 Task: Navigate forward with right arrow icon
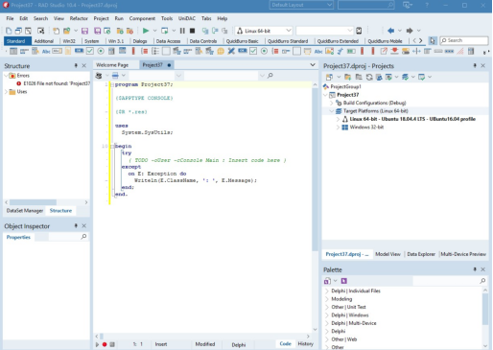pyautogui.click(x=410, y=31)
